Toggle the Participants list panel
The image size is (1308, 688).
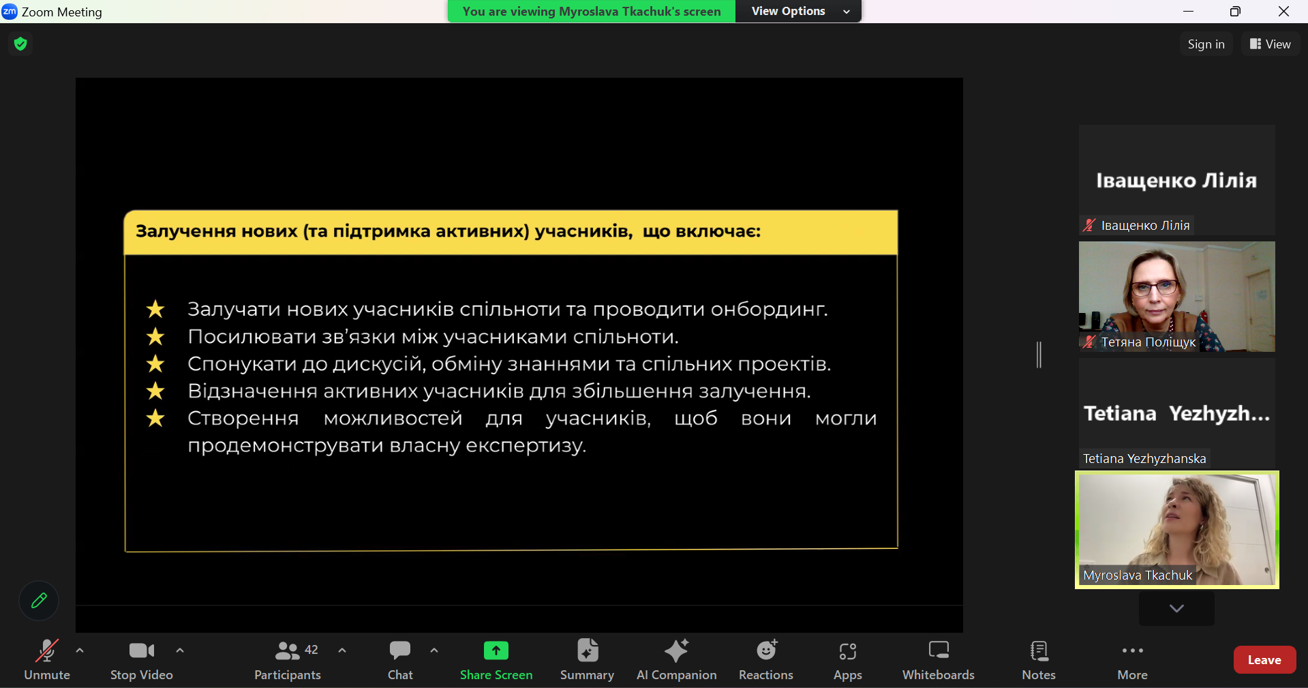[x=288, y=652]
